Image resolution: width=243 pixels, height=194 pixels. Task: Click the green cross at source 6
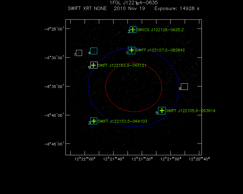93,65
